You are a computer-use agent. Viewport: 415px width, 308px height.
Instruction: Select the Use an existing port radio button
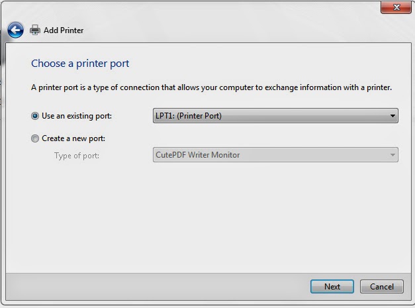35,116
